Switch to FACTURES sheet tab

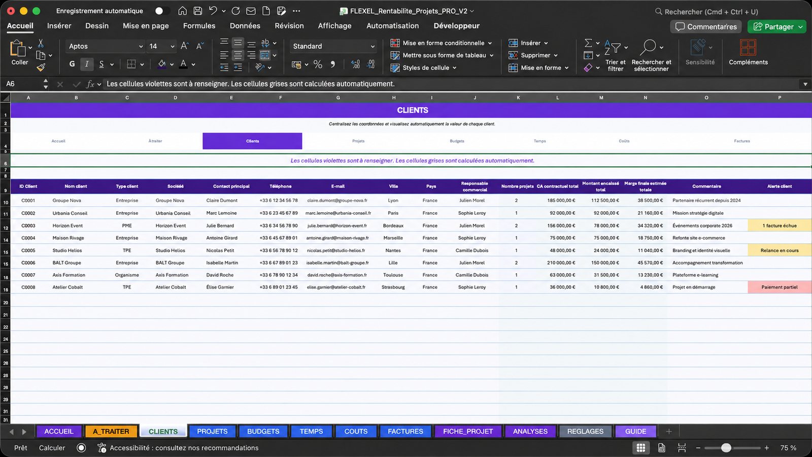[x=405, y=432]
